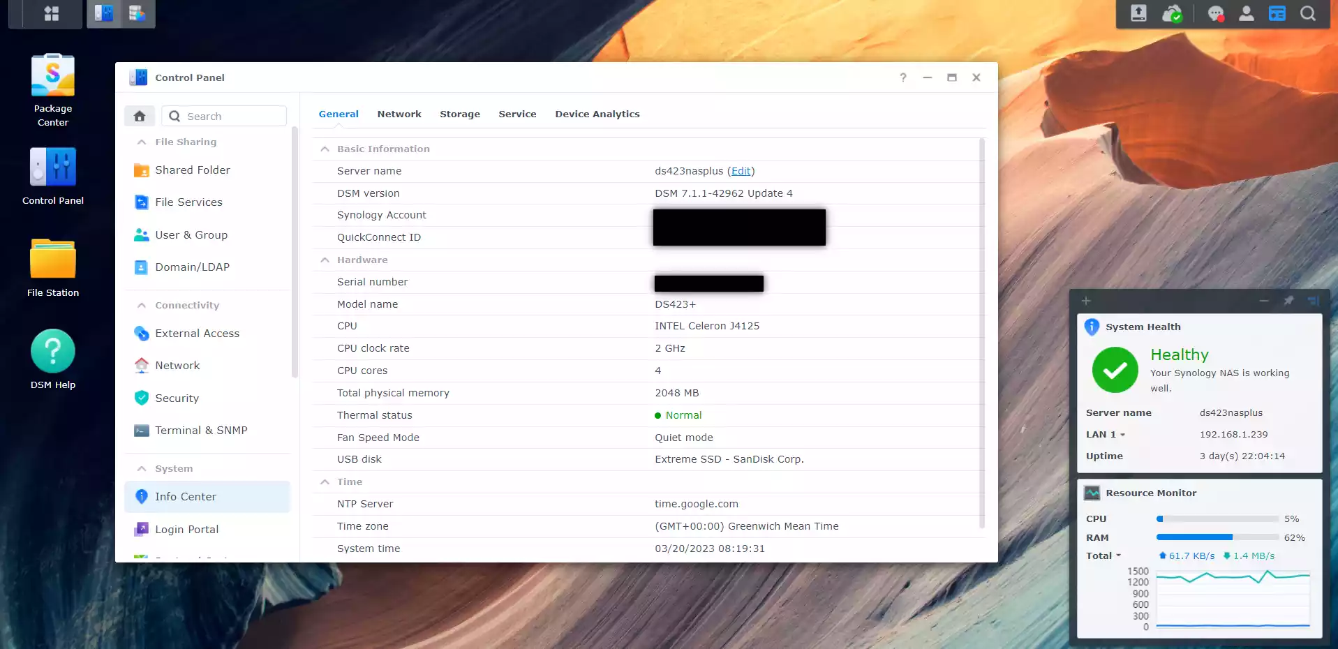
Task: Click the network traffic graph
Action: pos(1233,600)
